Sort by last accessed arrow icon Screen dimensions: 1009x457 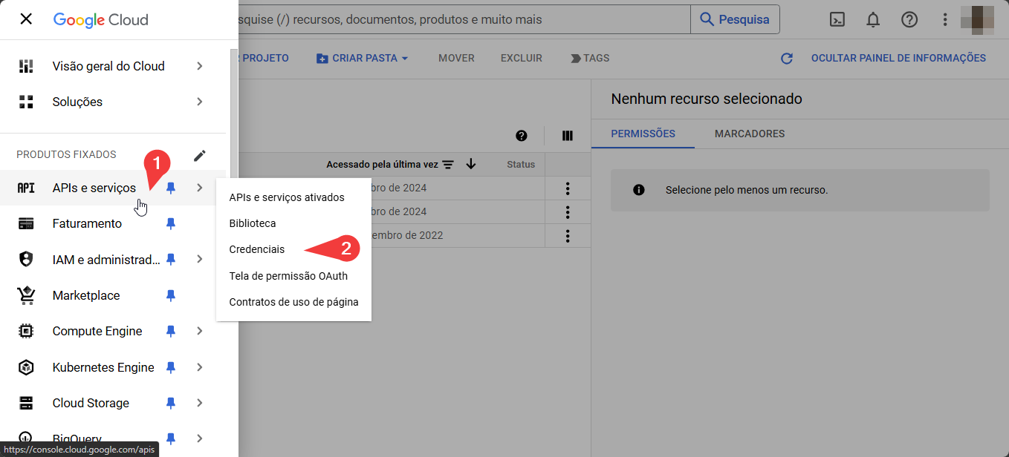click(x=471, y=164)
